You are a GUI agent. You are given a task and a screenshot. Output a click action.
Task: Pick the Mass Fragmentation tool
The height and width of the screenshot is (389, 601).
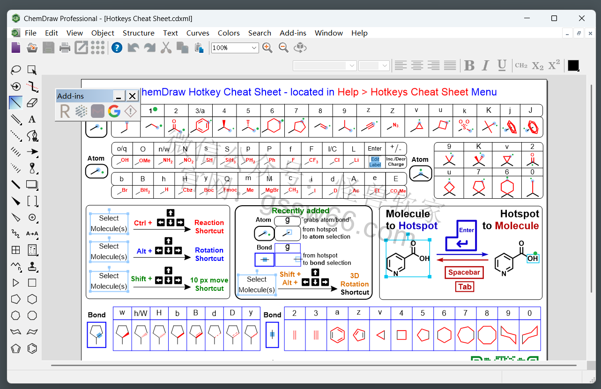[32, 86]
